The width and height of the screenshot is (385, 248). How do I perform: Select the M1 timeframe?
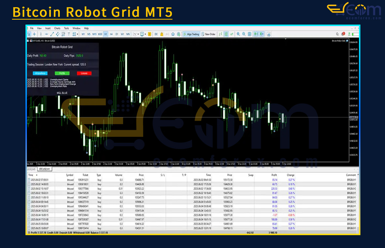[x=83, y=34]
